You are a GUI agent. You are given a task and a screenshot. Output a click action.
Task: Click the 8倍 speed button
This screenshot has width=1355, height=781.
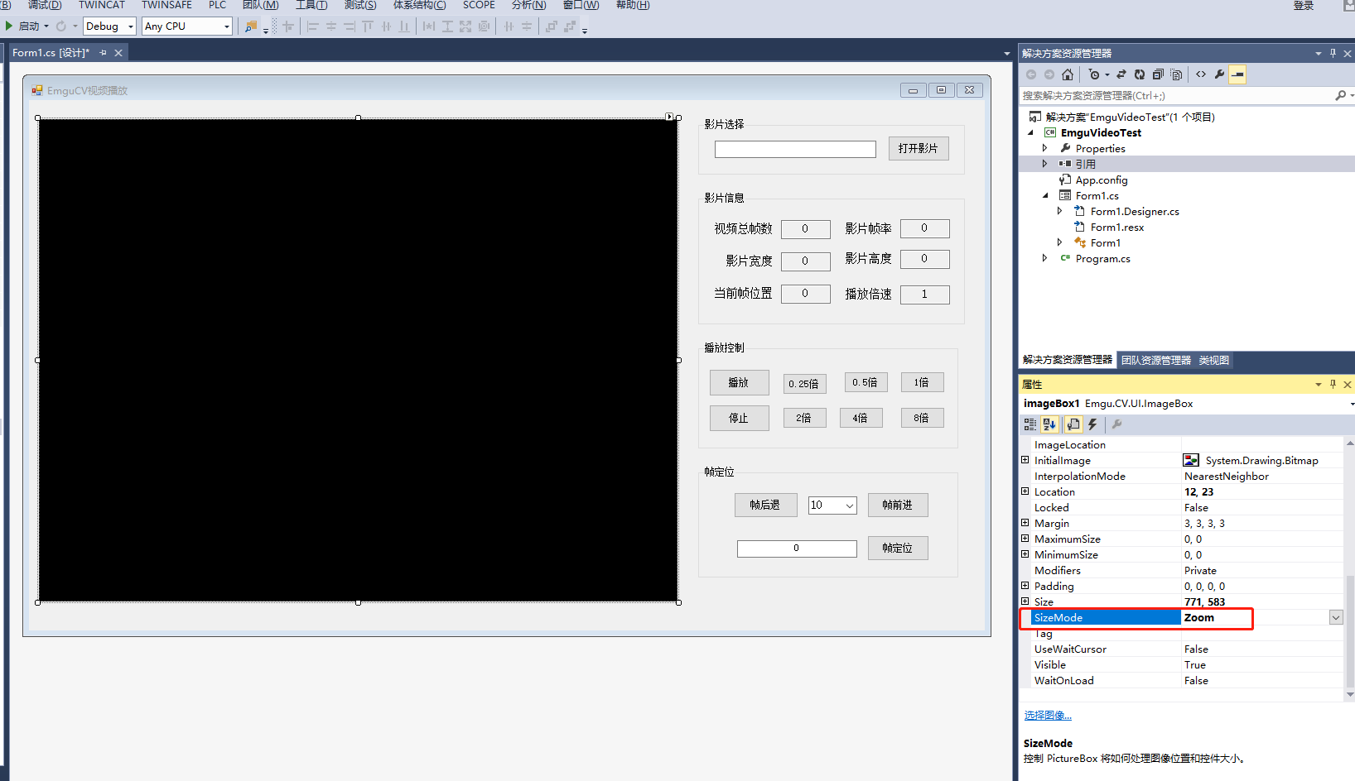[x=922, y=419]
